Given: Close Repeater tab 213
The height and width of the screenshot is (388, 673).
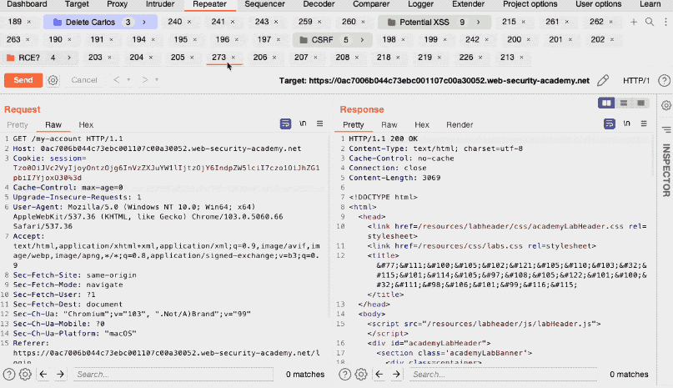Looking at the screenshot, I should (x=521, y=57).
